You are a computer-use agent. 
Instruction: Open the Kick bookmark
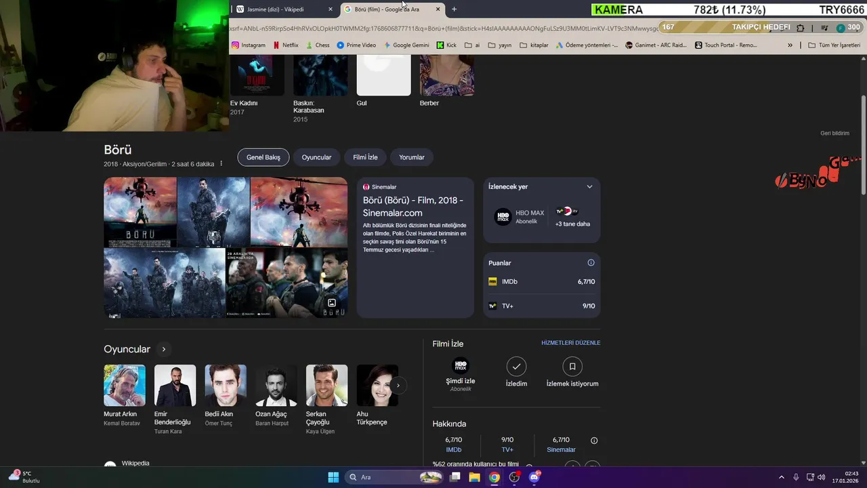pyautogui.click(x=446, y=45)
